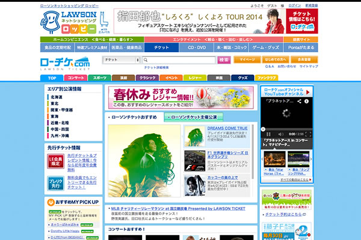This screenshot has height=240, width=361.
Task: Select the ファンクラブ tab
Action: tap(267, 78)
